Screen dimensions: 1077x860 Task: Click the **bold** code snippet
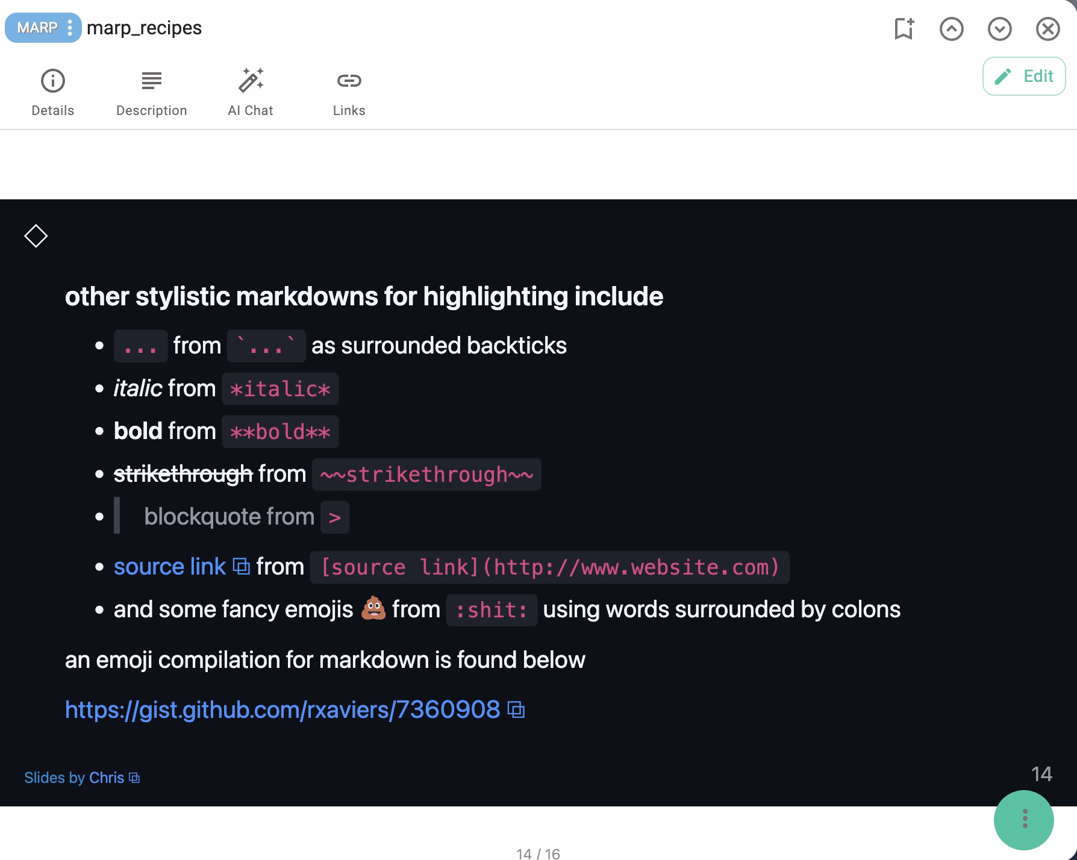280,432
